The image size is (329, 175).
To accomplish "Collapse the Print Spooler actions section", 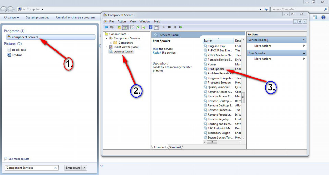I will [x=304, y=53].
